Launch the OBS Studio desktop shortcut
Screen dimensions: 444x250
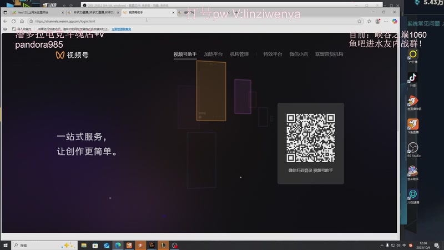point(413,150)
